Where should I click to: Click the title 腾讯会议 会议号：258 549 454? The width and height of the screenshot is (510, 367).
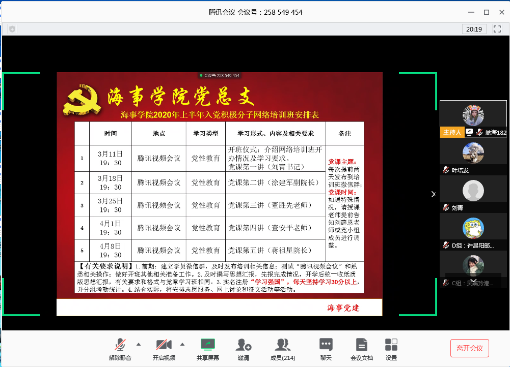[x=255, y=12]
